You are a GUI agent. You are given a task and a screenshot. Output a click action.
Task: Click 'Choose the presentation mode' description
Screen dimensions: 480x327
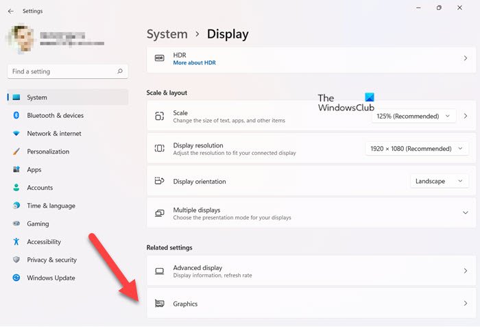pos(232,217)
